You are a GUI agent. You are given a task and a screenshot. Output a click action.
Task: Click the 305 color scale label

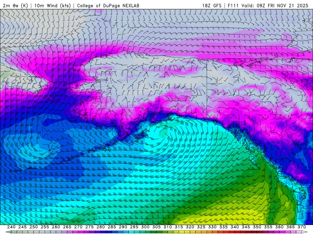pos(156,227)
